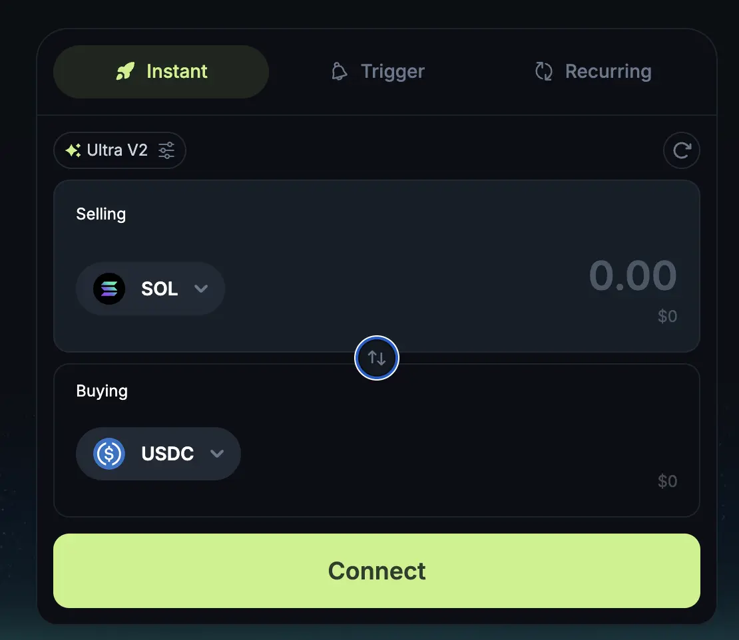This screenshot has height=640, width=739.
Task: Click the sparkle icon next to Ultra V2
Action: pos(73,150)
